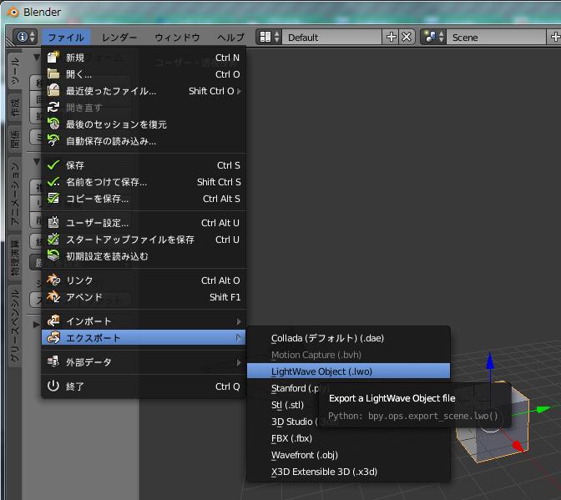Click the Save Startup File icon
Image resolution: width=561 pixels, height=500 pixels.
click(53, 240)
